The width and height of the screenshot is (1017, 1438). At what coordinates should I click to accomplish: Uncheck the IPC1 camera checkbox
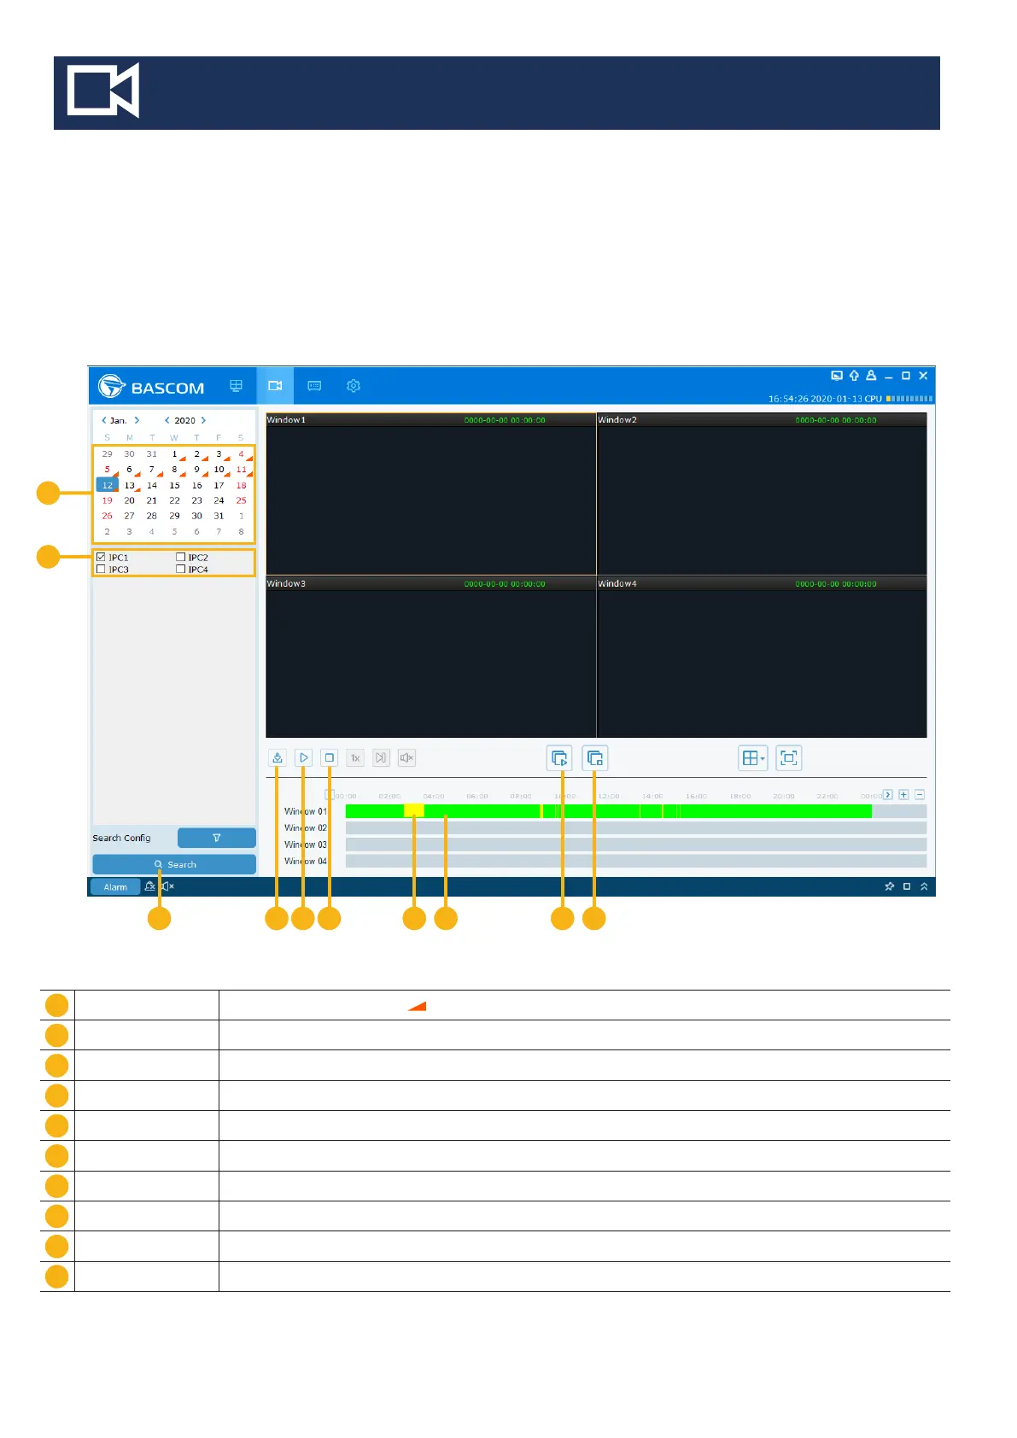[101, 557]
